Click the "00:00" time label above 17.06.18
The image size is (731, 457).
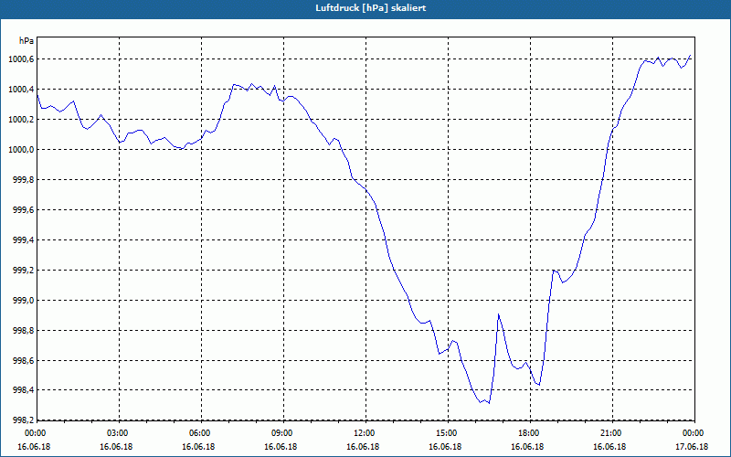[x=694, y=433]
